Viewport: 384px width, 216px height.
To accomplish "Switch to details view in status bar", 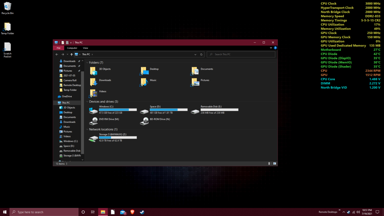I will [270, 164].
